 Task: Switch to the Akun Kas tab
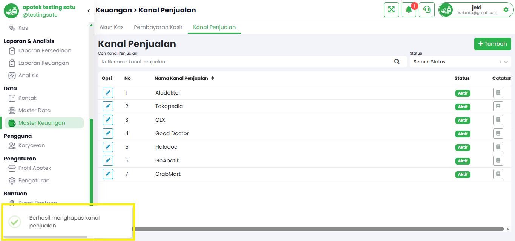[112, 27]
